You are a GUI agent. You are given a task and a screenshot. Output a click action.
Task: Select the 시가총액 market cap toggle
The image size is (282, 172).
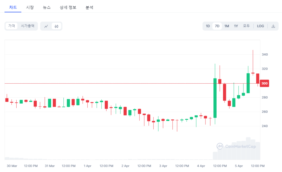[27, 26]
